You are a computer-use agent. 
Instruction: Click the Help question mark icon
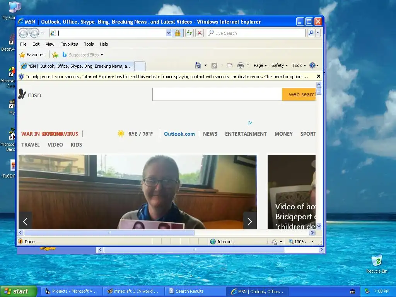(312, 65)
